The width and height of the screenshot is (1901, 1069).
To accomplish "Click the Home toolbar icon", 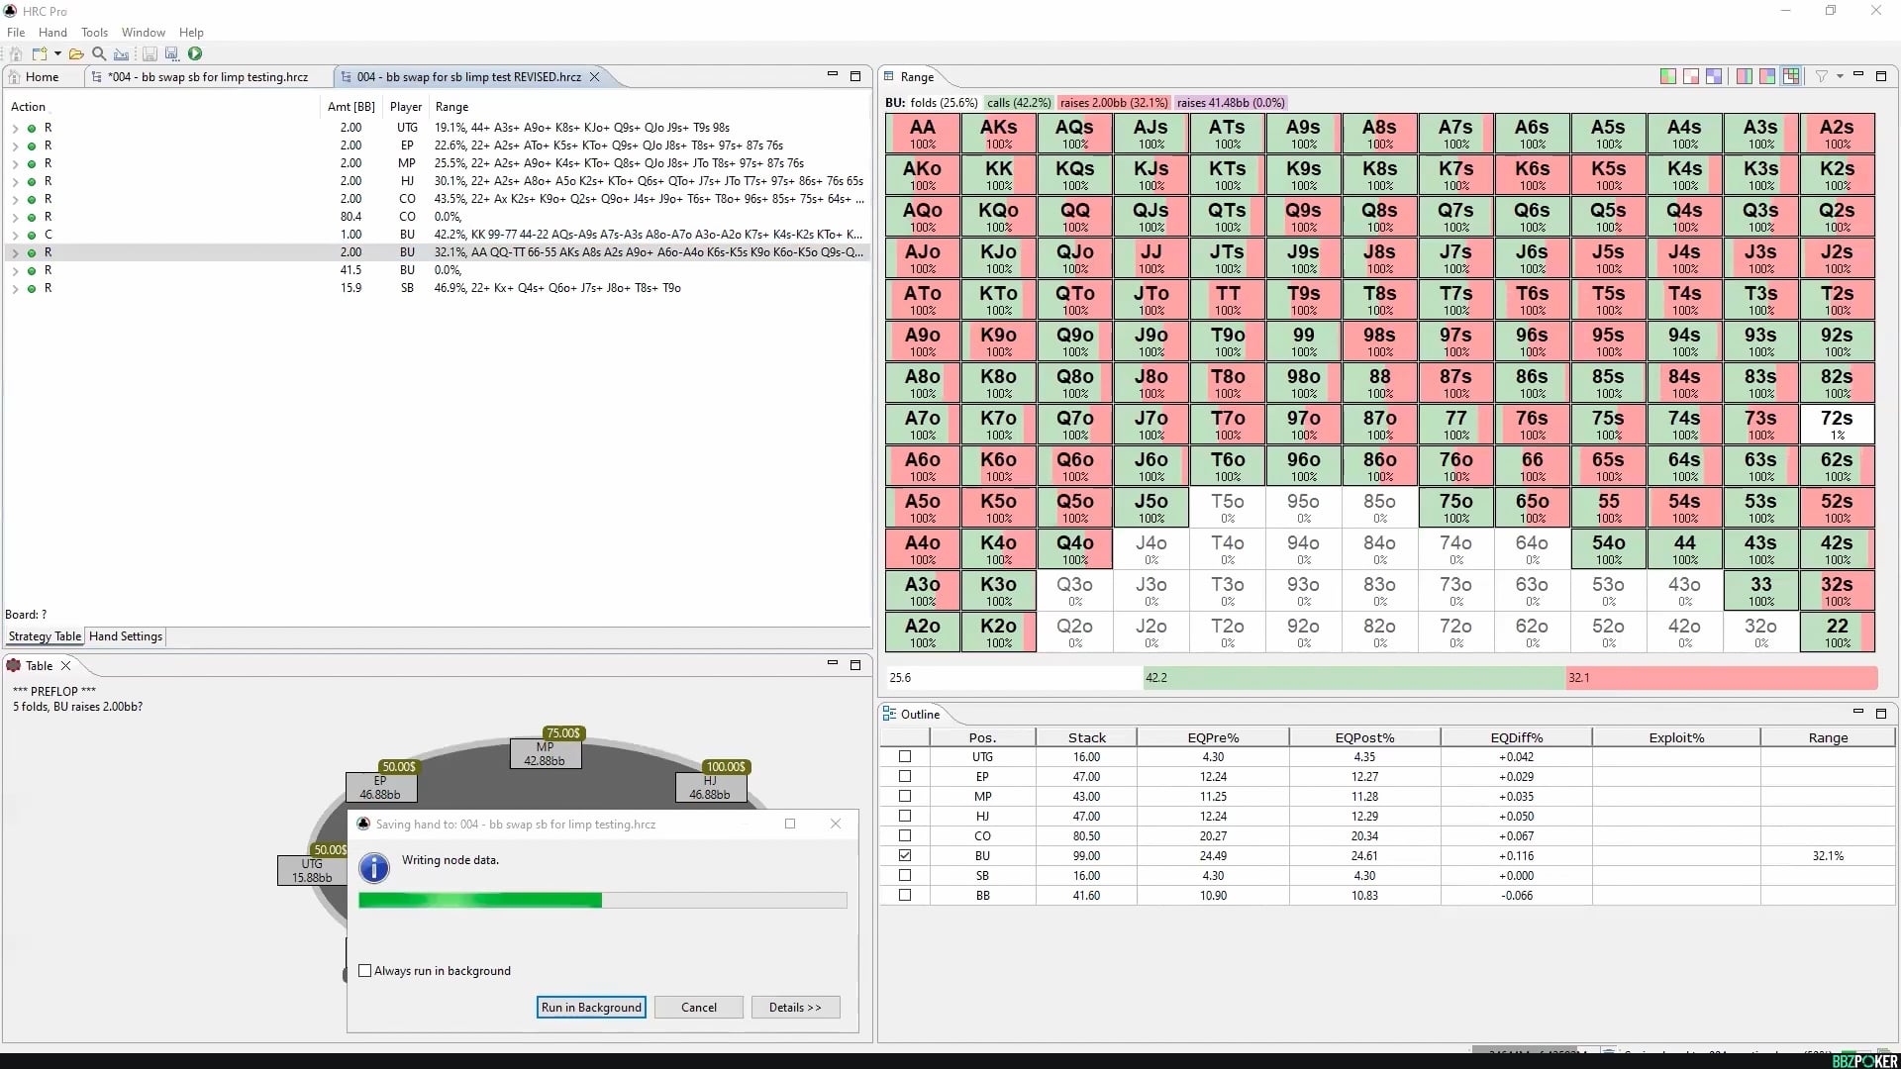I will coord(16,53).
